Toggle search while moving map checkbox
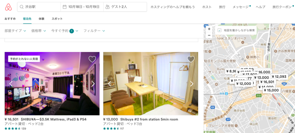Screen dimensions: 295x133 coord(220,30)
